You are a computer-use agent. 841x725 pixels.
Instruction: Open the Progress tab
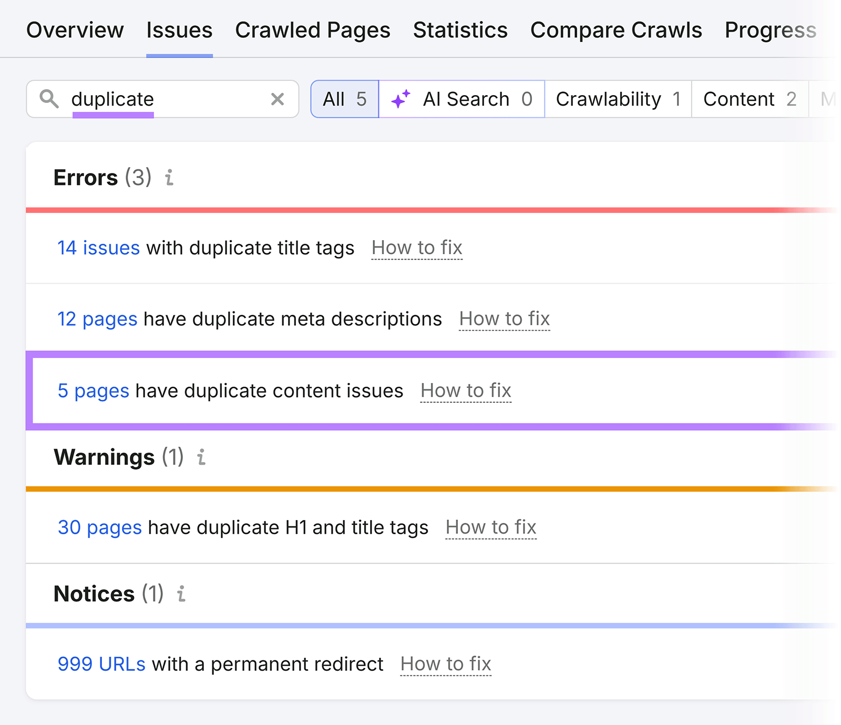coord(771,30)
